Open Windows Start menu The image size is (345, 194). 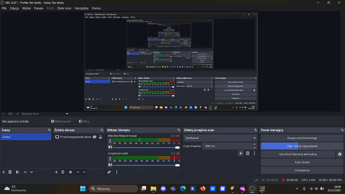pos(83,189)
